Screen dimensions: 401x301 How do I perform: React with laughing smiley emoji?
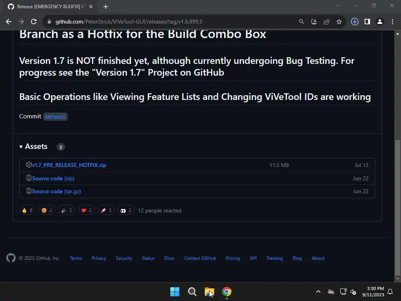coord(47,210)
